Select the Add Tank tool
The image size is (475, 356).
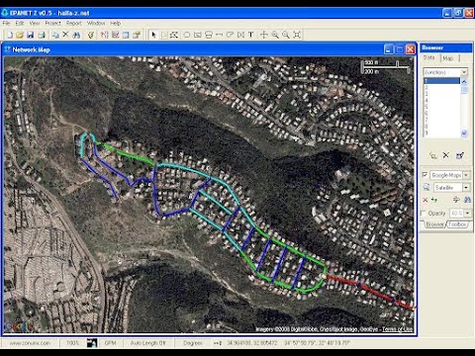[209, 35]
